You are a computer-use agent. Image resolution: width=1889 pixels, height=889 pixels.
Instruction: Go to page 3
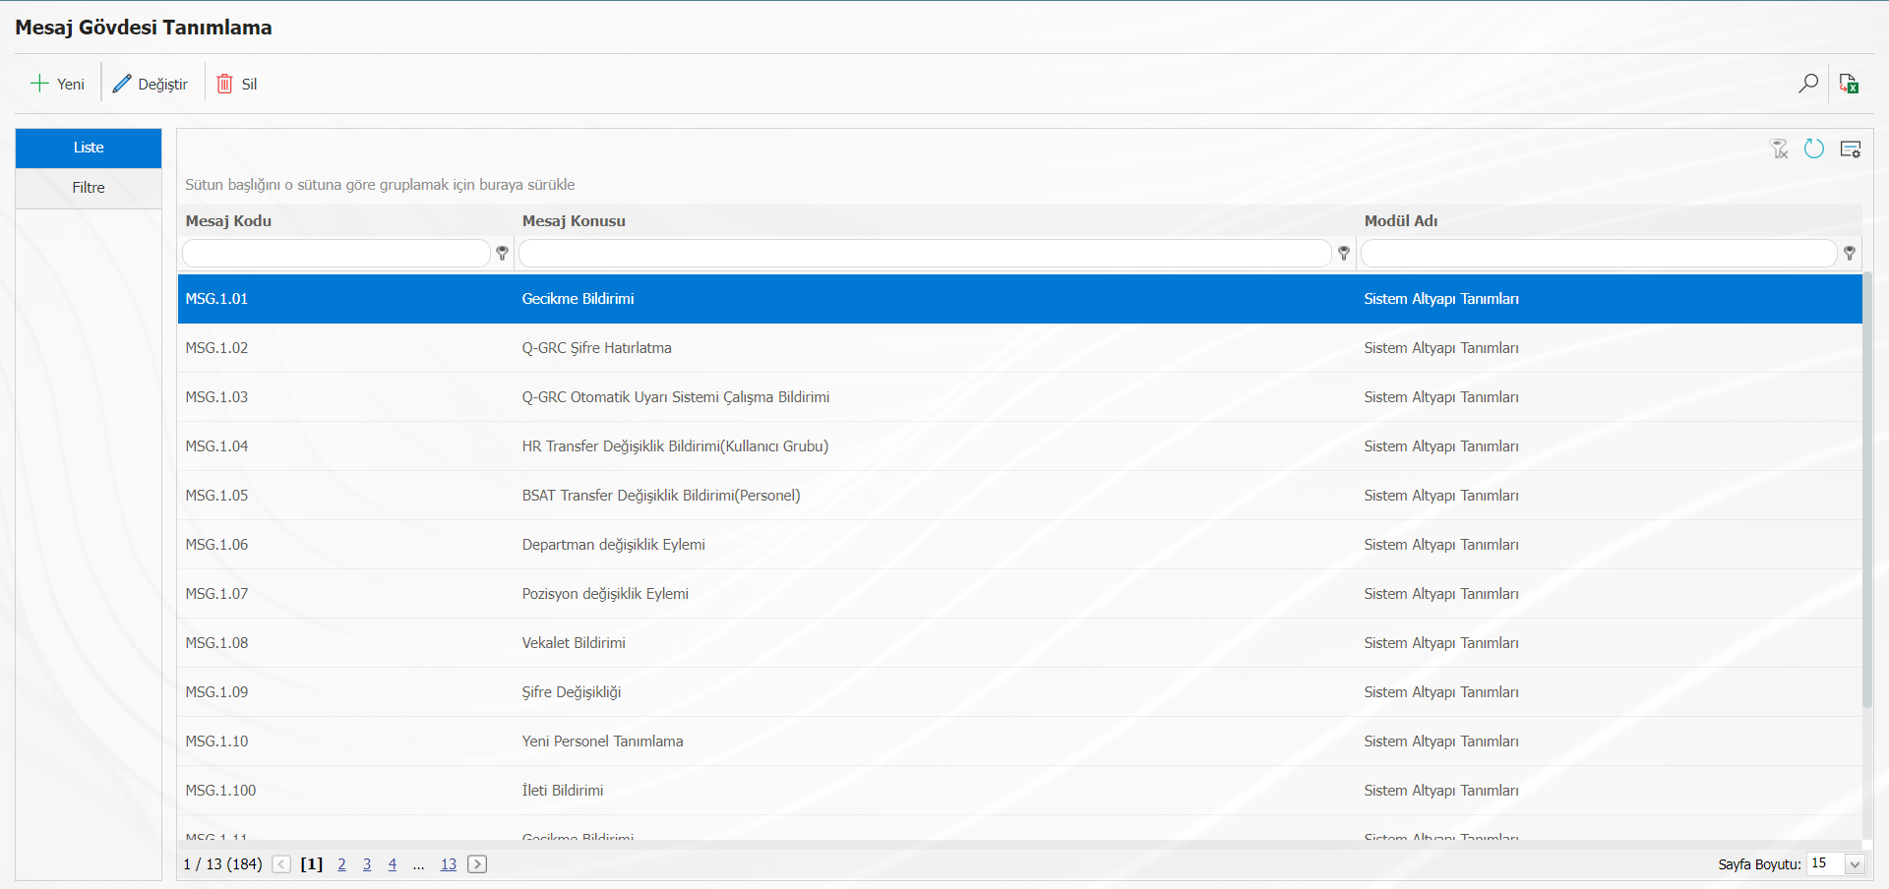pos(367,864)
